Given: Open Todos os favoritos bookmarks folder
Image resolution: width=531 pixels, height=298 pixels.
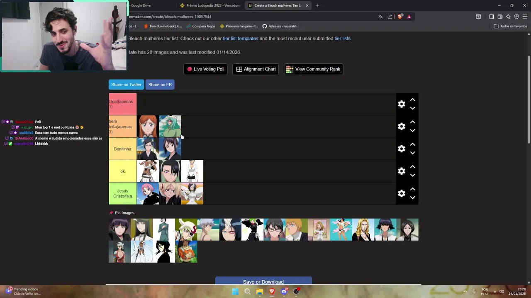Looking at the screenshot, I should point(510,26).
